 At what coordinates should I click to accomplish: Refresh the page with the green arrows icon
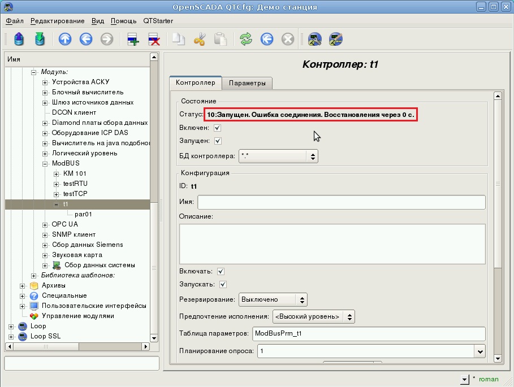(x=245, y=40)
